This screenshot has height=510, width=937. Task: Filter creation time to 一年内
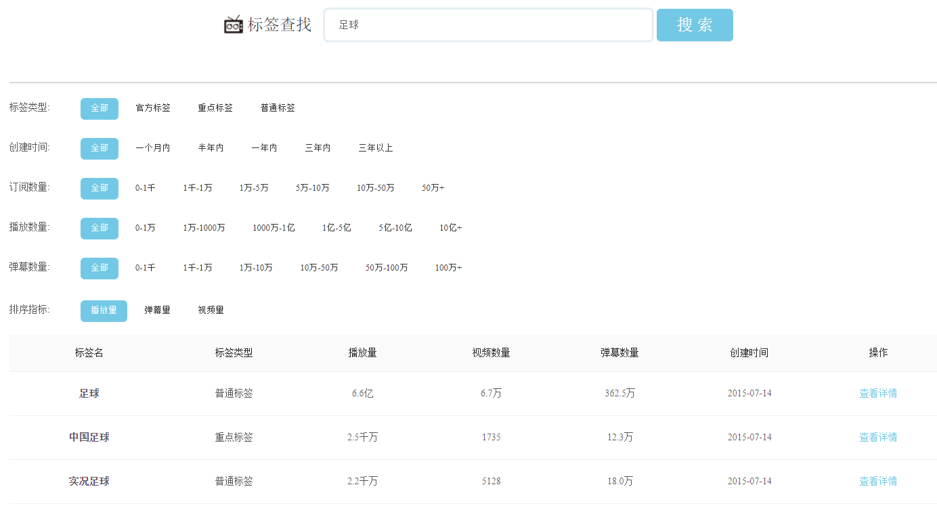click(x=264, y=148)
